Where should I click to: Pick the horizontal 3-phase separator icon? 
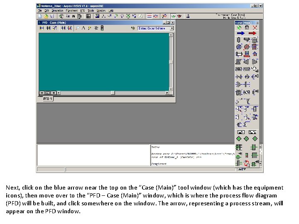(x=247, y=40)
